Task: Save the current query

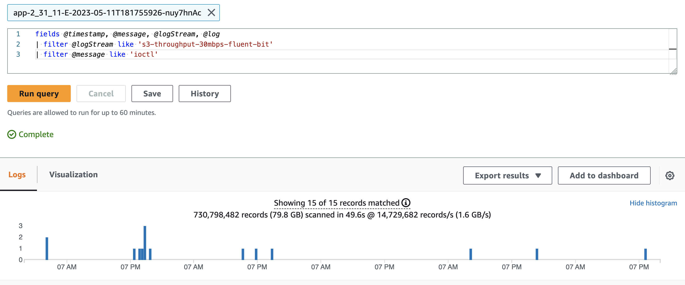Action: pos(152,93)
